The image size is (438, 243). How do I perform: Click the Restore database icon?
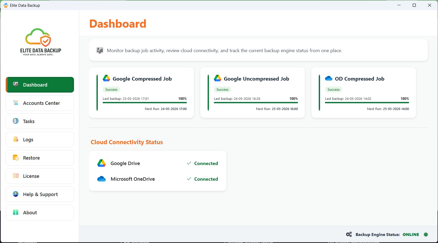[x=16, y=157]
